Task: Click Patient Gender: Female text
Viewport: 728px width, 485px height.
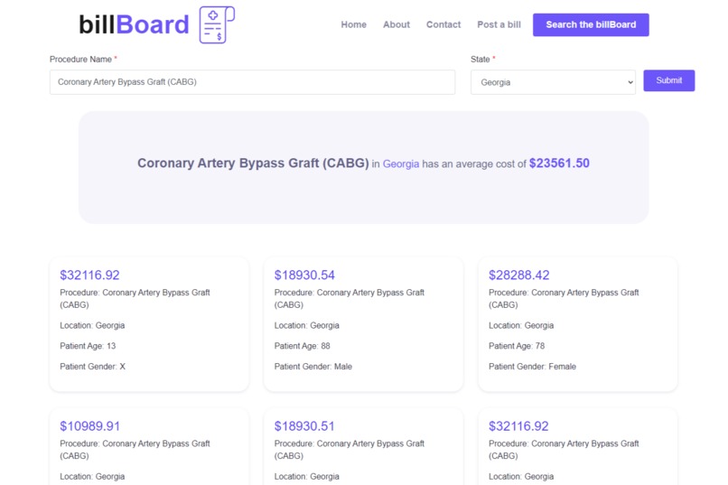Action: click(532, 366)
